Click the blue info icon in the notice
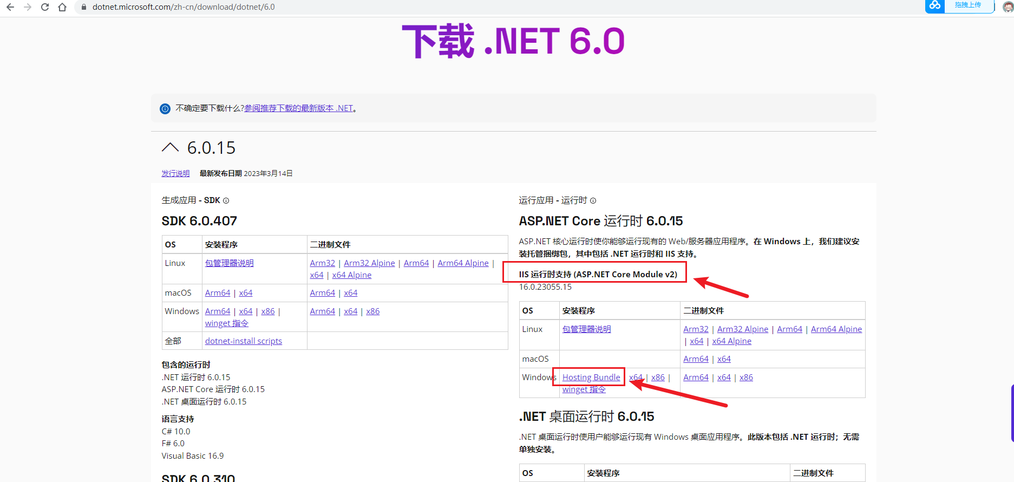The width and height of the screenshot is (1014, 482). click(165, 109)
